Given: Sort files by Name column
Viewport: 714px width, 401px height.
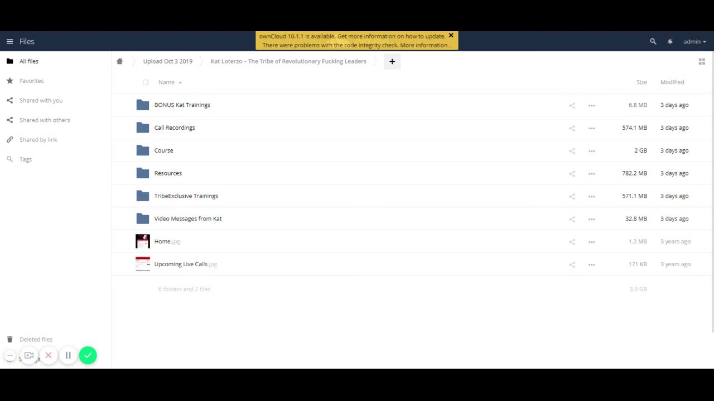Looking at the screenshot, I should tap(166, 82).
